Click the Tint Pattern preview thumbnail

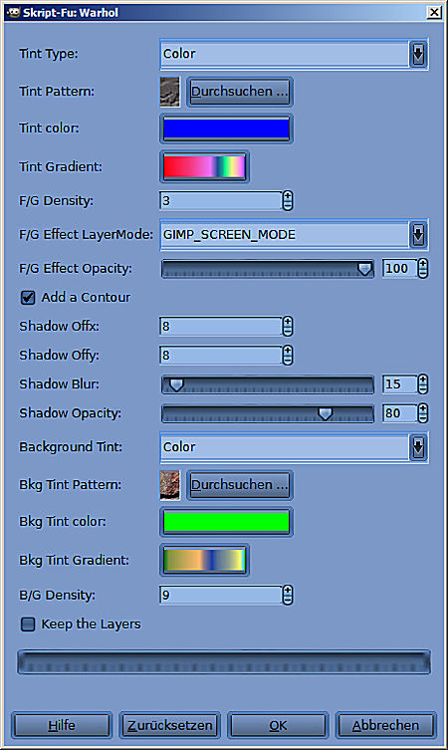click(x=169, y=92)
